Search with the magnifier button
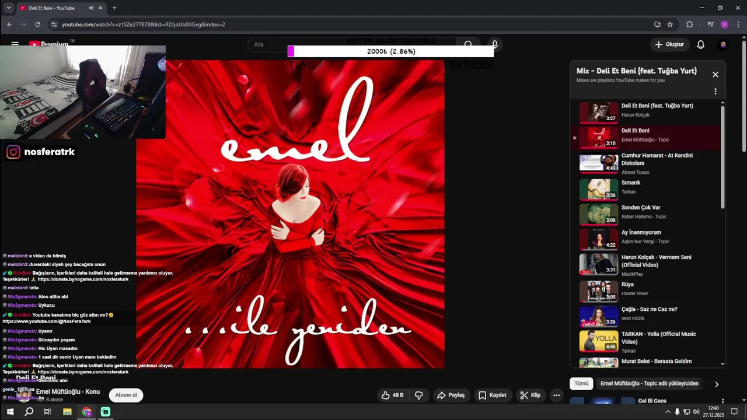Viewport: 747px width, 420px height. pyautogui.click(x=468, y=44)
